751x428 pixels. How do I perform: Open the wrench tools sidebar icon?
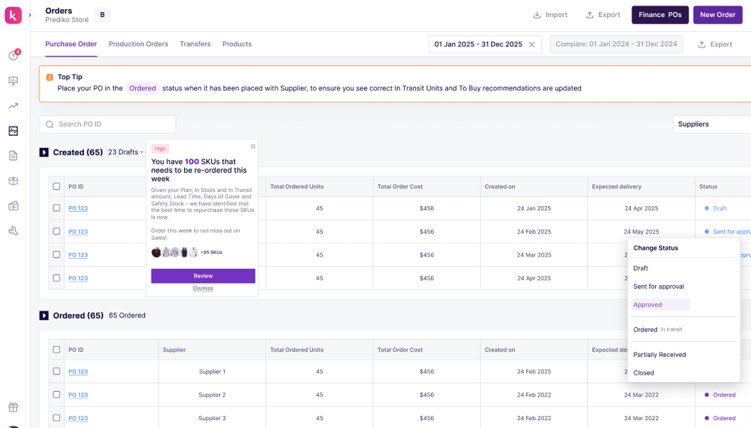pos(14,231)
